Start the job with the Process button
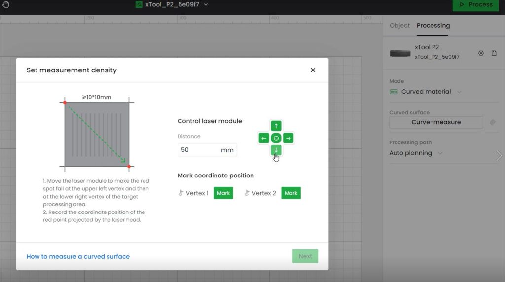The height and width of the screenshot is (282, 505). coord(476,5)
